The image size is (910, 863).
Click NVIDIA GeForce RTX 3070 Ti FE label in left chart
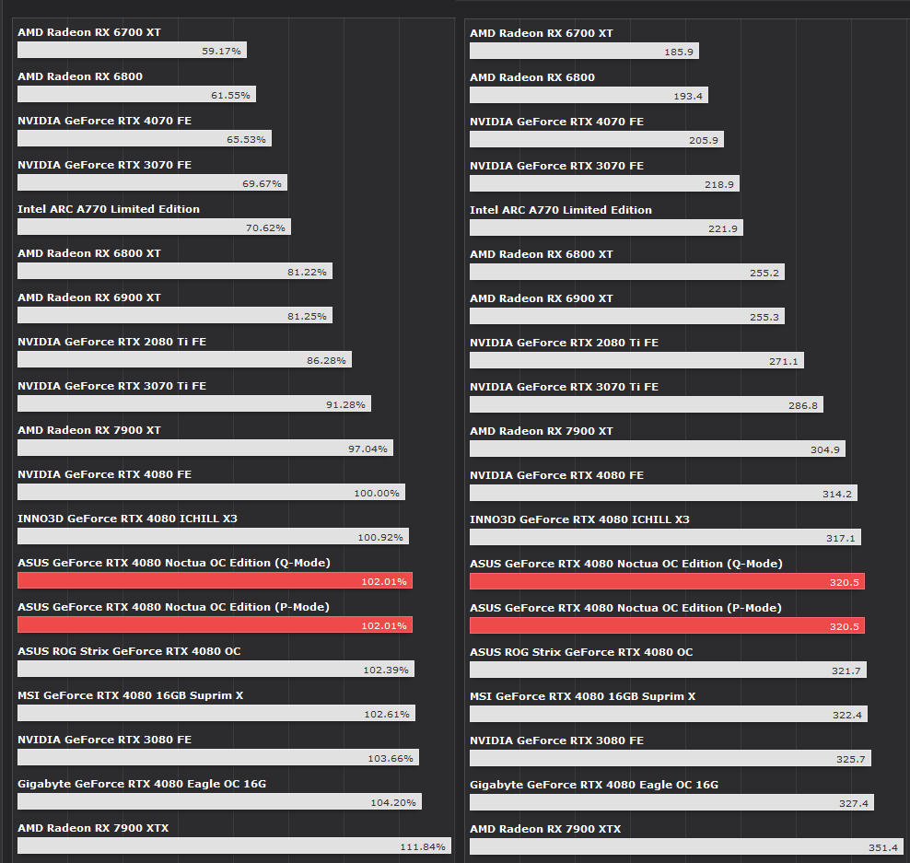click(112, 385)
